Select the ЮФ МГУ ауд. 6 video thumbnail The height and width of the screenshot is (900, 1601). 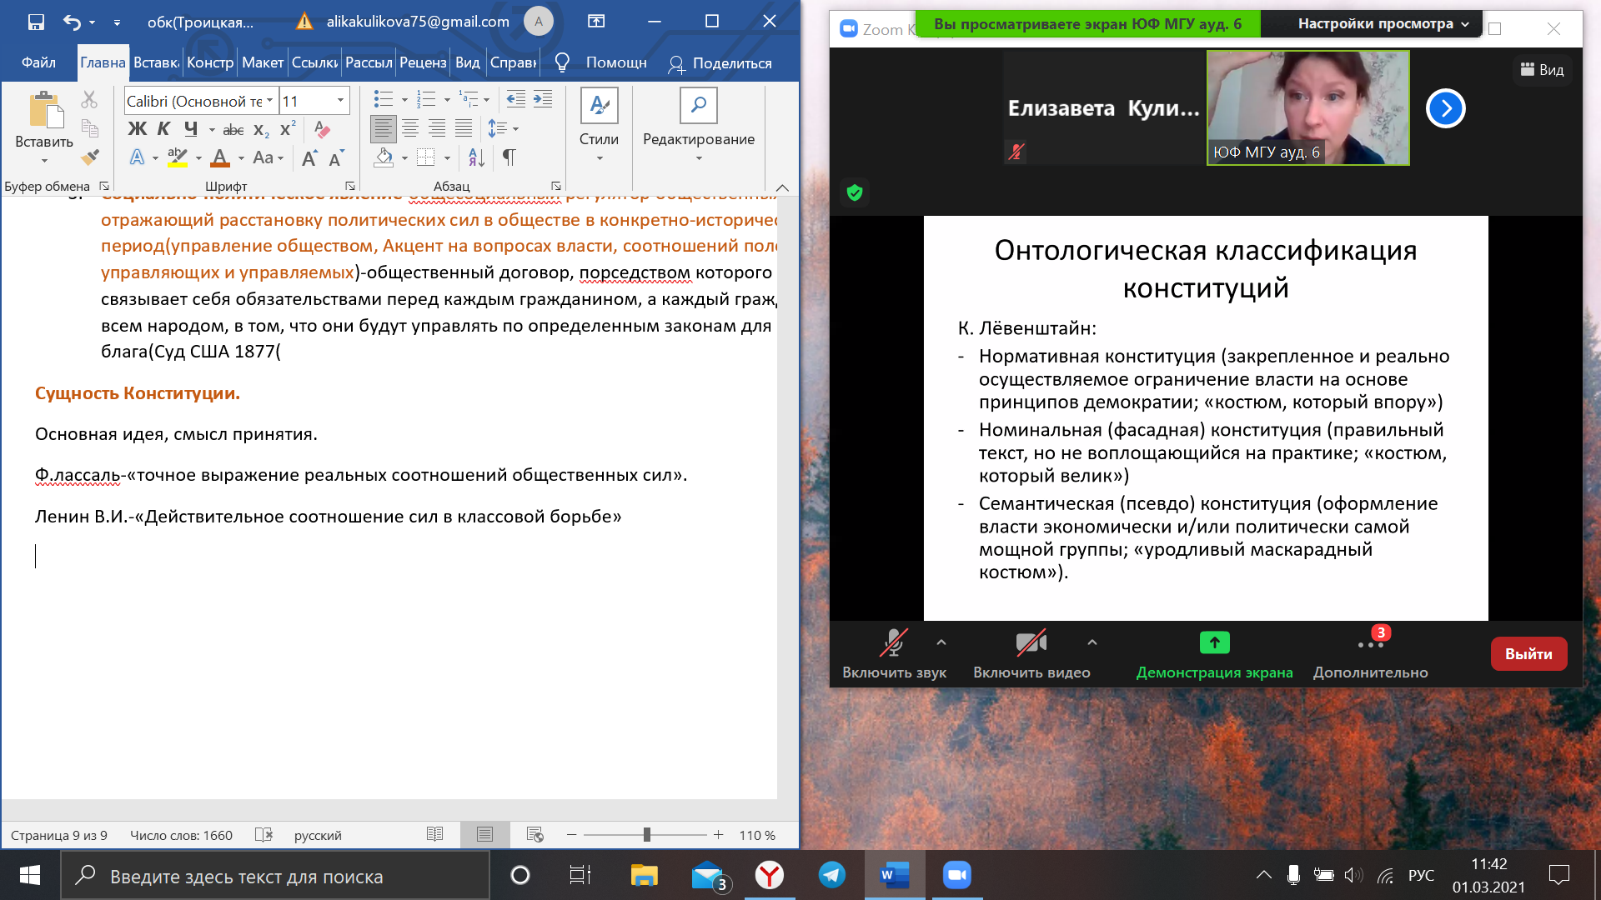click(x=1307, y=108)
